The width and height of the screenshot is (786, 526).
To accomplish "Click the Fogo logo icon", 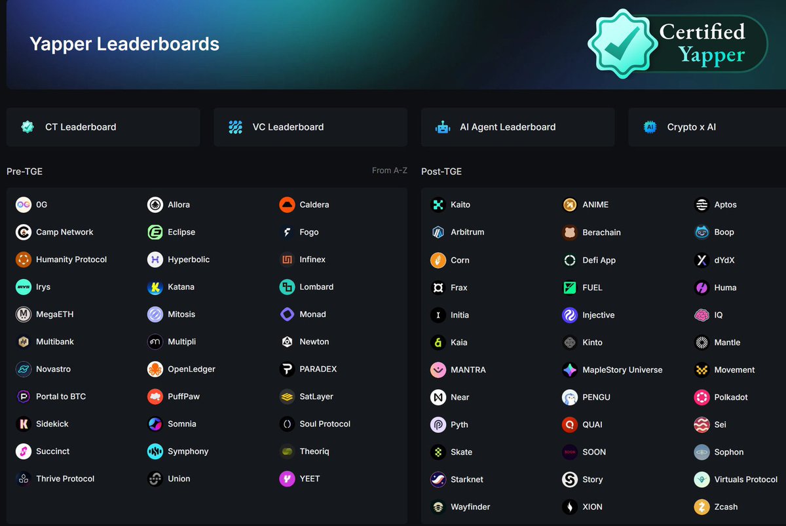I will click(x=287, y=233).
